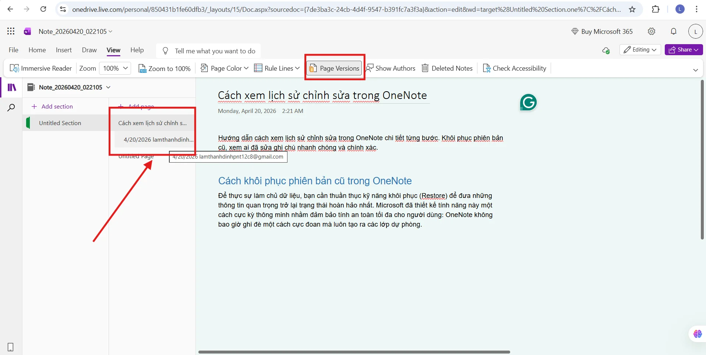Bookmark this page with the star icon
The image size is (706, 355).
click(632, 9)
